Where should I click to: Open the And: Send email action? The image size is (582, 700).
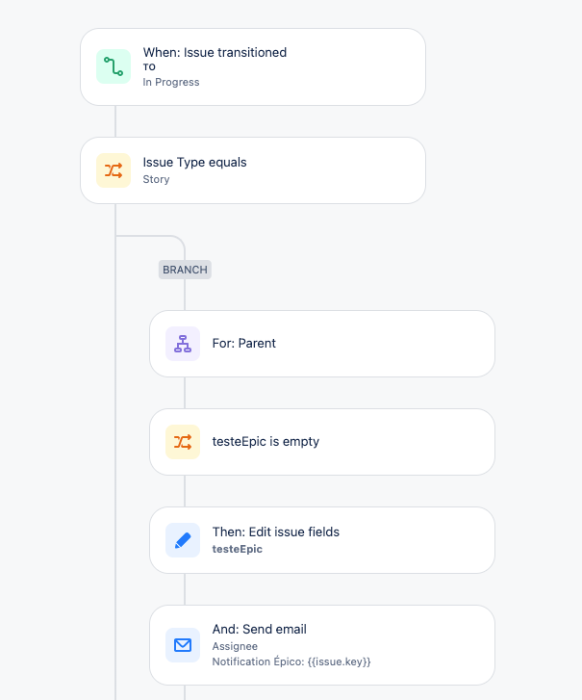click(322, 645)
